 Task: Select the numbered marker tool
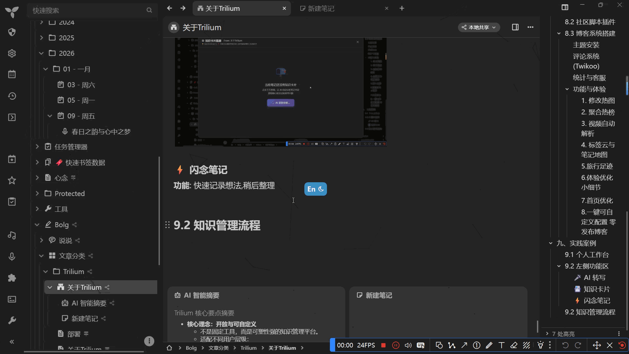coord(477,345)
